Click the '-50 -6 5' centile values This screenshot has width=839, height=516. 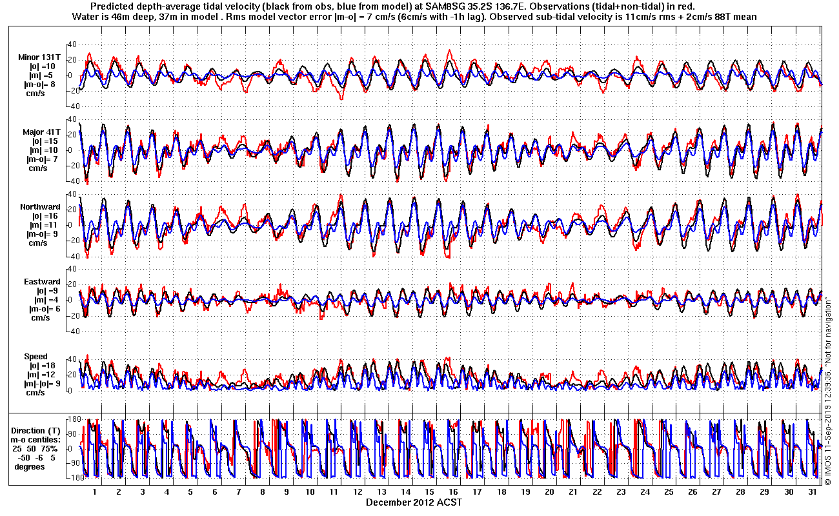pyautogui.click(x=38, y=457)
